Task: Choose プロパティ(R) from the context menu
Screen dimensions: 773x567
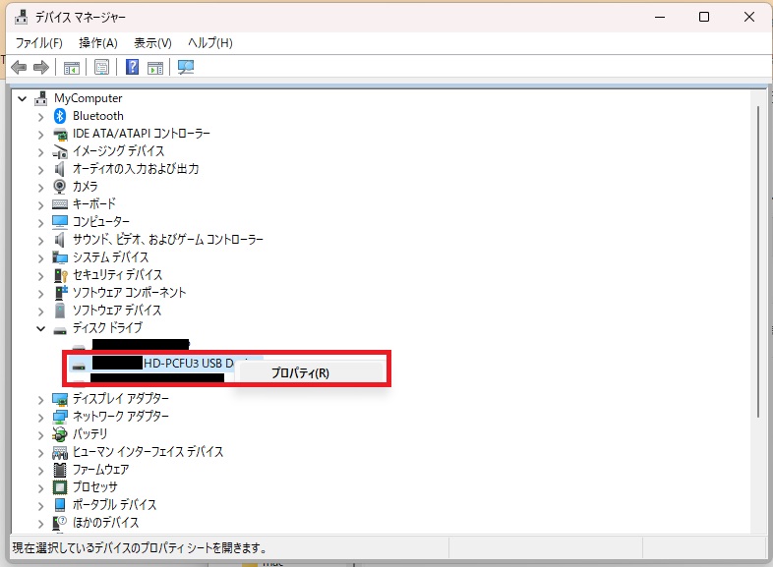Action: [300, 372]
